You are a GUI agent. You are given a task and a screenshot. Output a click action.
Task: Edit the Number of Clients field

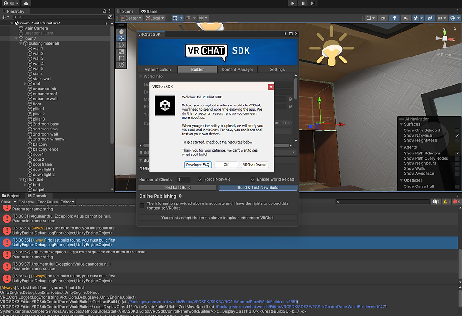click(184, 179)
